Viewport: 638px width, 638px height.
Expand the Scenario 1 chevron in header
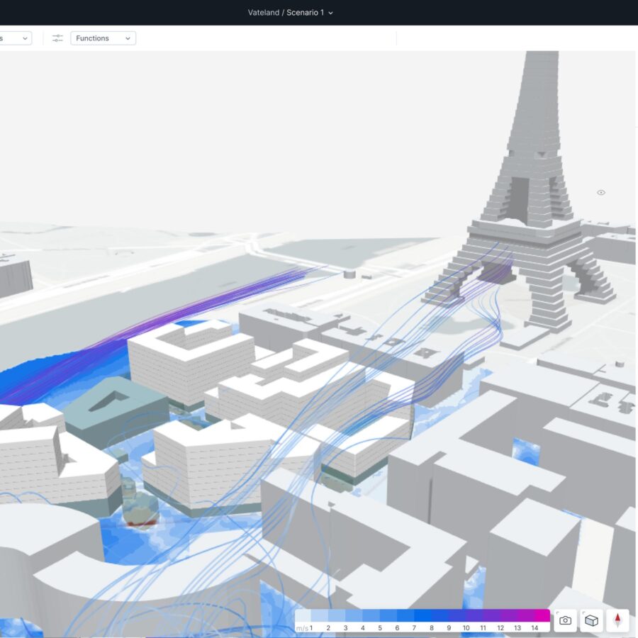[331, 13]
